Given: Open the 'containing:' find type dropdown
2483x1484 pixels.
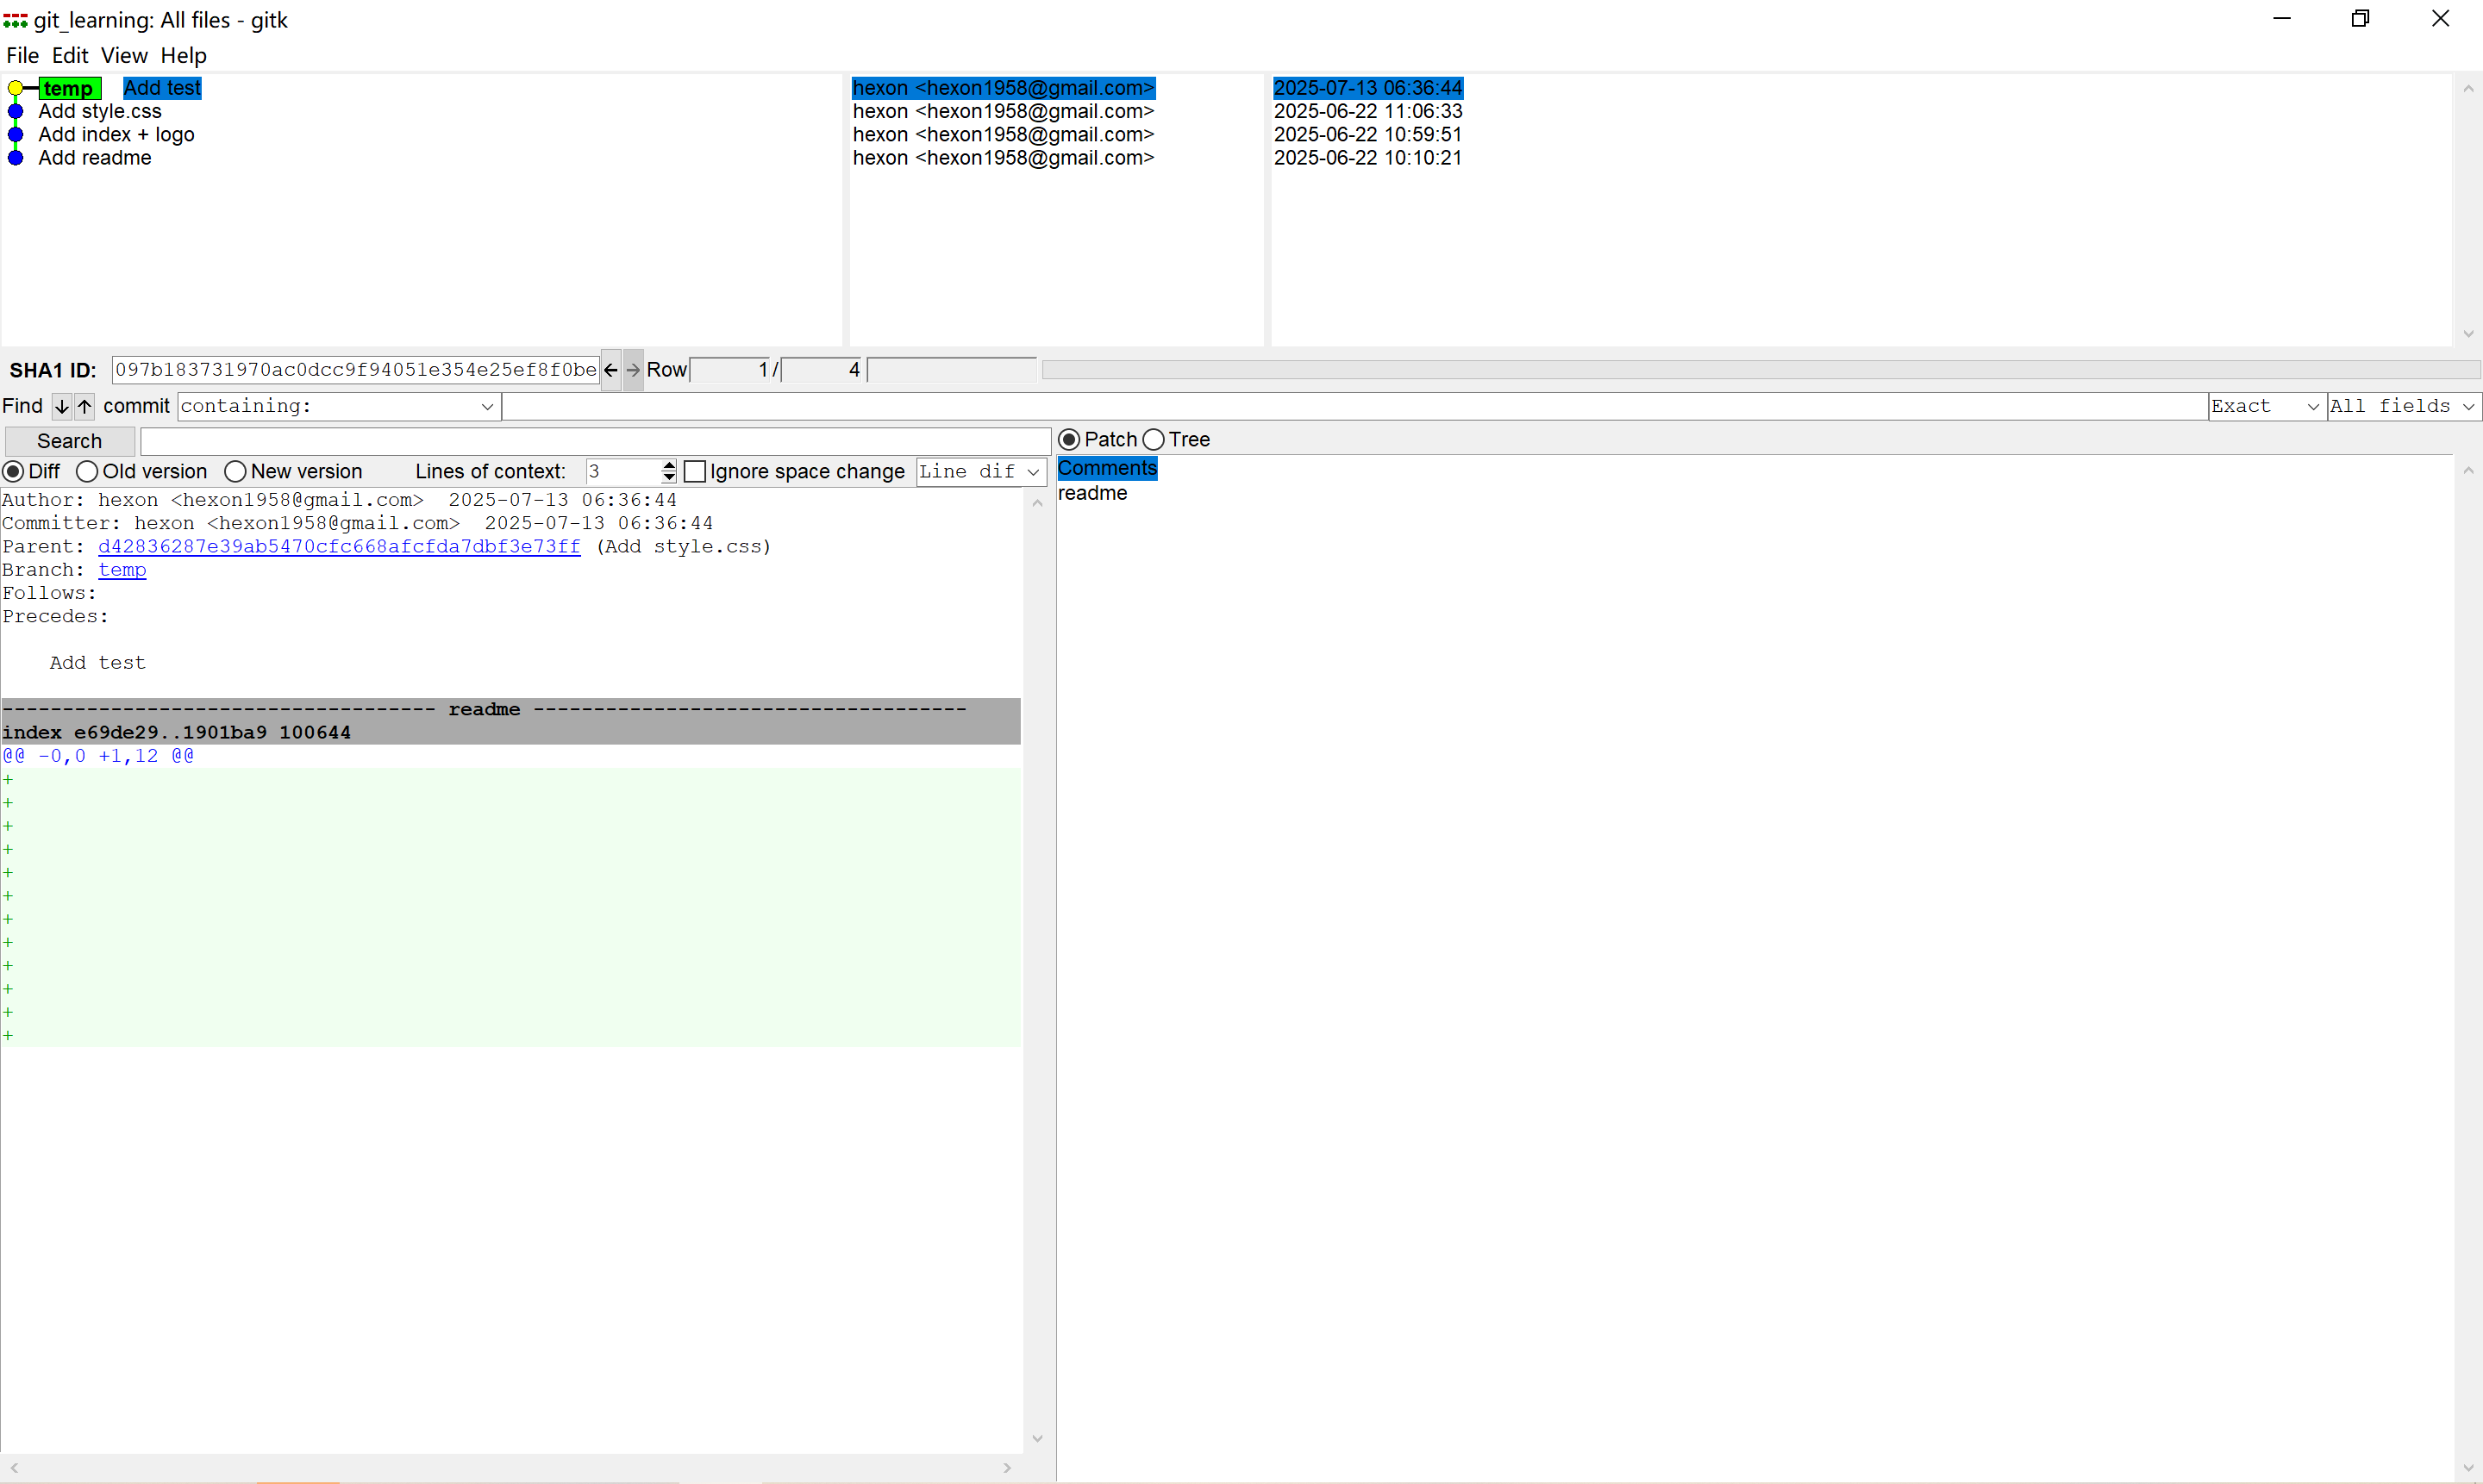Looking at the screenshot, I should point(486,406).
